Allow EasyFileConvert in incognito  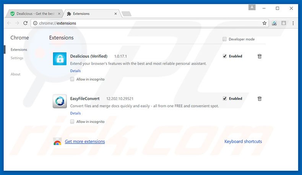[72, 122]
